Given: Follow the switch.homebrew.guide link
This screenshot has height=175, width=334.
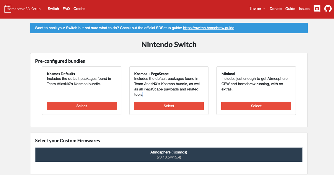Looking at the screenshot, I should 208,28.
